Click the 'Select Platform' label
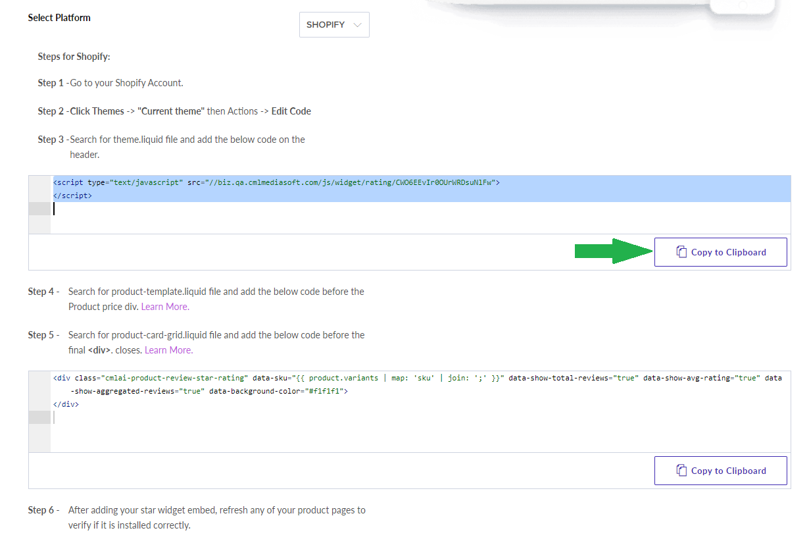Image resolution: width=809 pixels, height=547 pixels. click(59, 18)
